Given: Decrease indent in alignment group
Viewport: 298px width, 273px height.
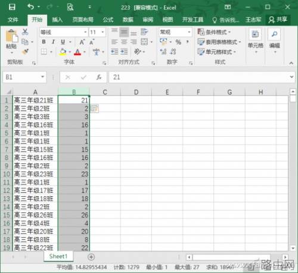Looking at the screenshot, I should point(114,52).
